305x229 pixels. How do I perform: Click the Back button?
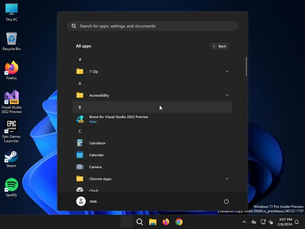pos(220,46)
